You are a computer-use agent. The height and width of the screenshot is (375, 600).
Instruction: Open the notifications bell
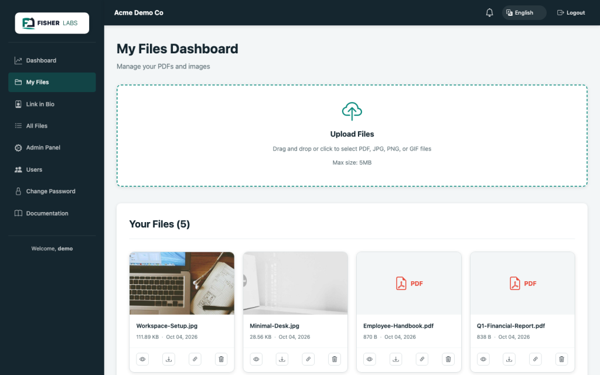tap(489, 13)
